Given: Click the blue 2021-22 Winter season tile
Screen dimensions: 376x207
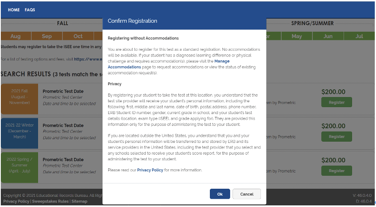Looking at the screenshot, I should point(19,133).
